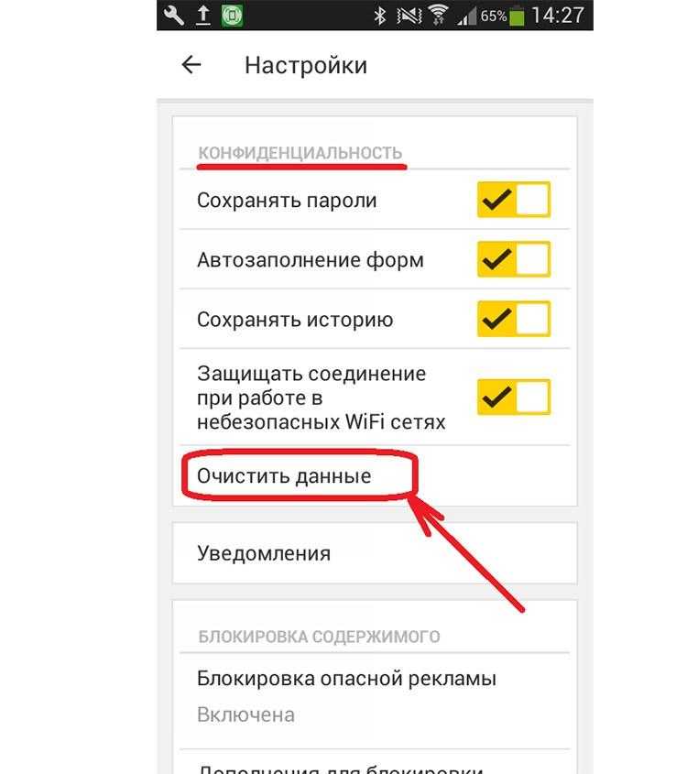
Task: Tap the wrench icon in status bar
Action: coord(173,16)
